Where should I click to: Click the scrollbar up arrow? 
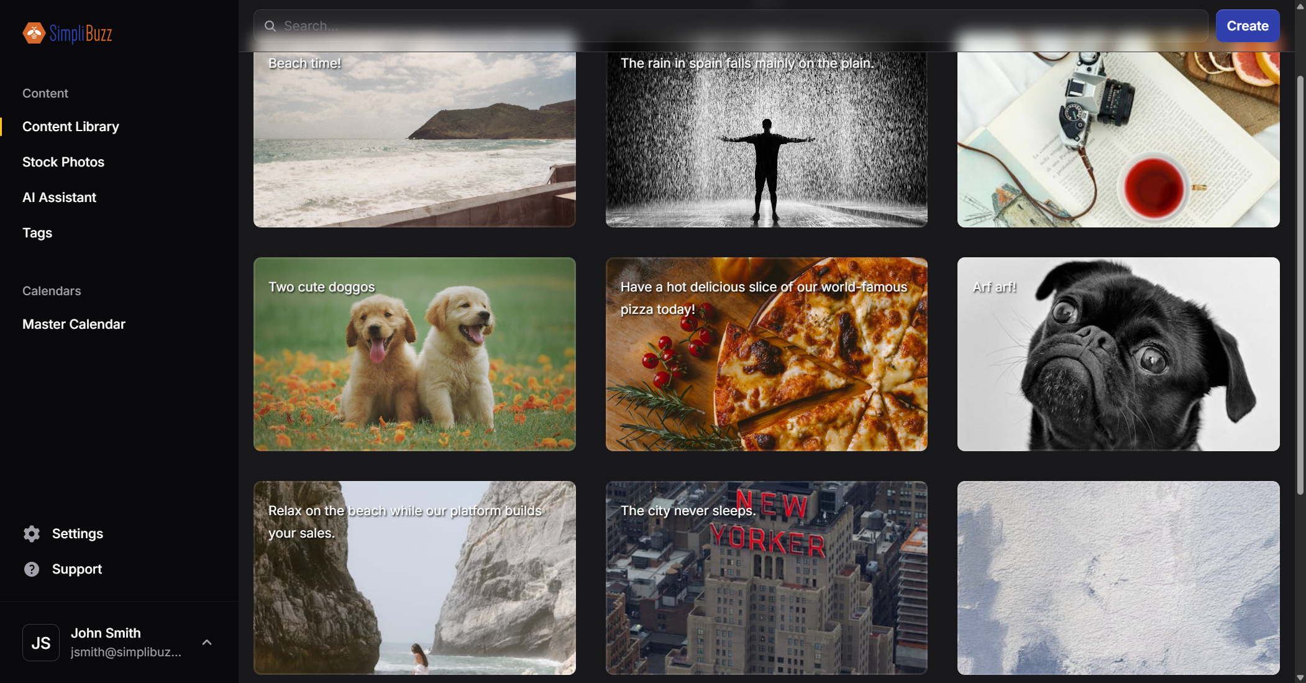tap(1300, 6)
